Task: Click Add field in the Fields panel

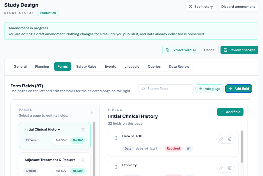Action: click(230, 112)
